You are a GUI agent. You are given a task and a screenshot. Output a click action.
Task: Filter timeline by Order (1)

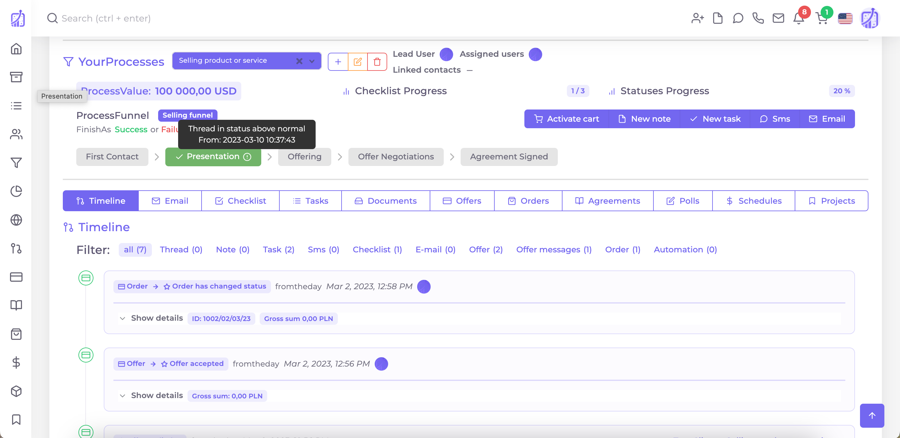[622, 250]
